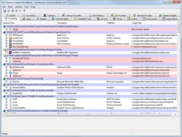Viewport: 182px width, 137px height.
Task: Open the Sidebar Gadgets tab
Action: point(168,15)
